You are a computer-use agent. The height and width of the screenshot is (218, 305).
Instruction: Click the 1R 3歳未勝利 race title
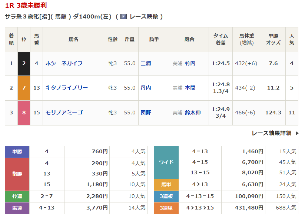26,6
